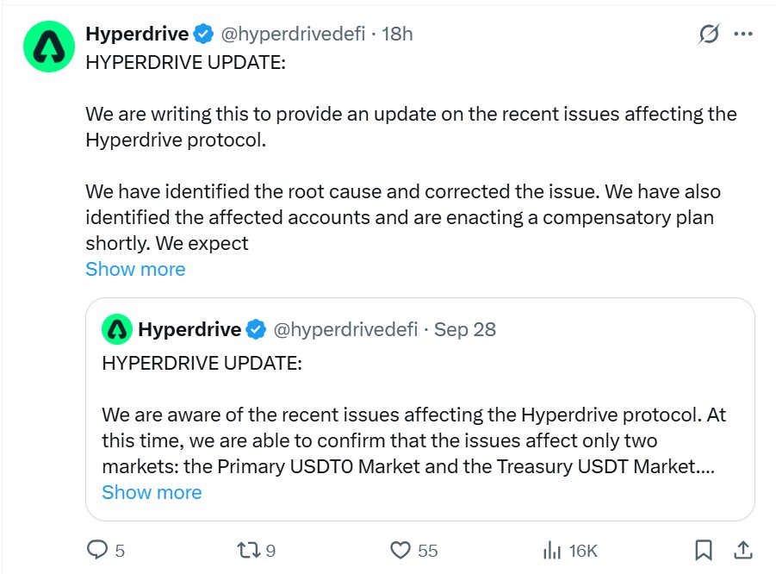
Task: Click the Grok slashed-circle icon
Action: coord(709,34)
